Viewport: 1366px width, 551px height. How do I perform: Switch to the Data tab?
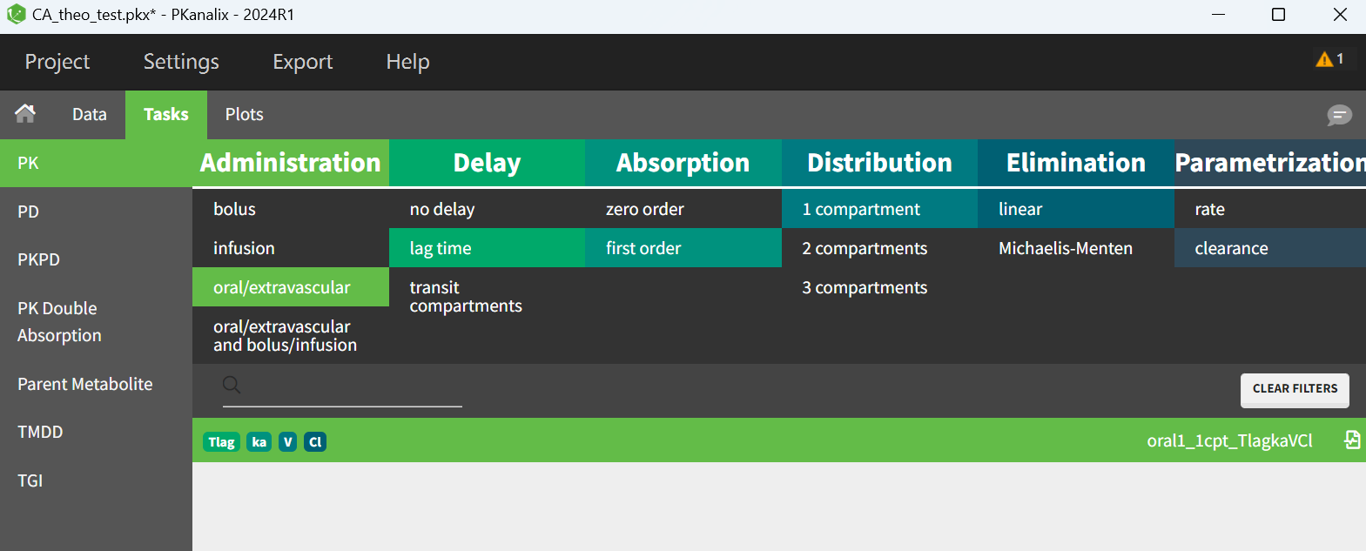click(x=89, y=115)
